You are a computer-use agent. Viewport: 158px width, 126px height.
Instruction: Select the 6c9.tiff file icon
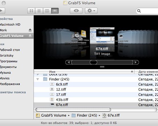pyautogui.click(x=52, y=84)
